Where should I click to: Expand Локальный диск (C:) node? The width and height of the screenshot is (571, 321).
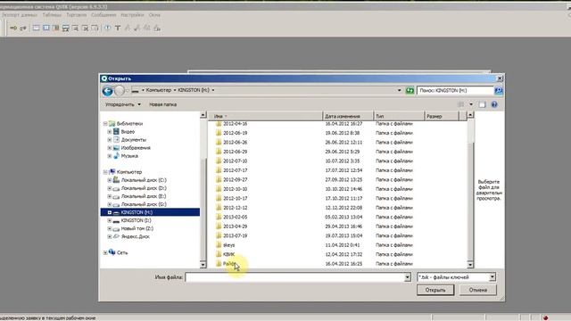[x=110, y=180]
